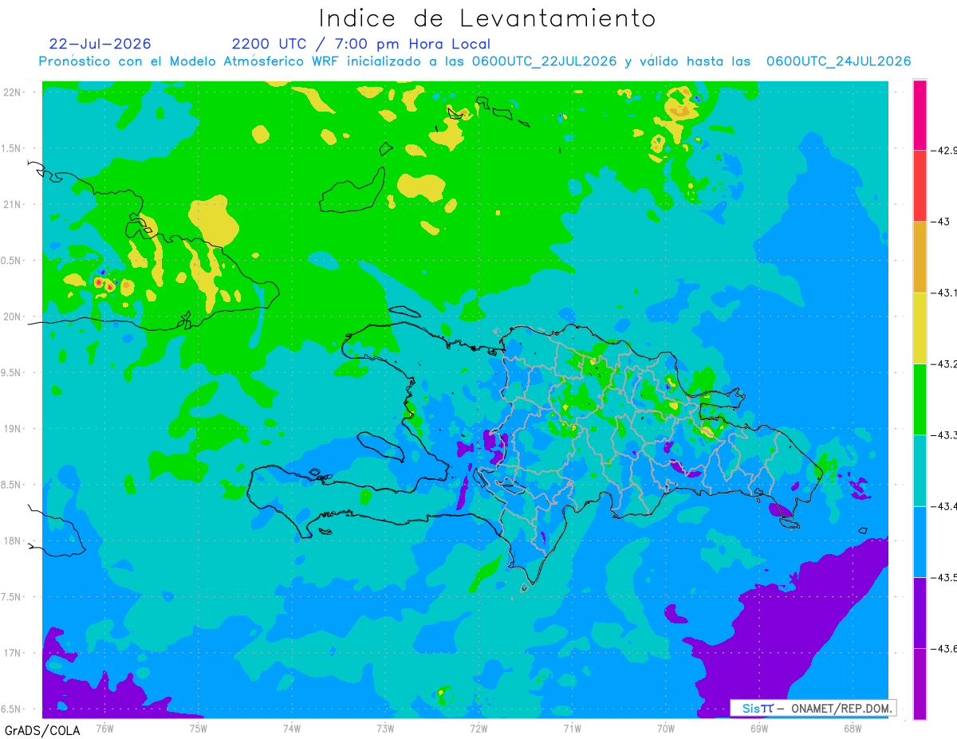The width and height of the screenshot is (957, 739).
Task: Click the 17N latitude label
Action: click(x=13, y=653)
